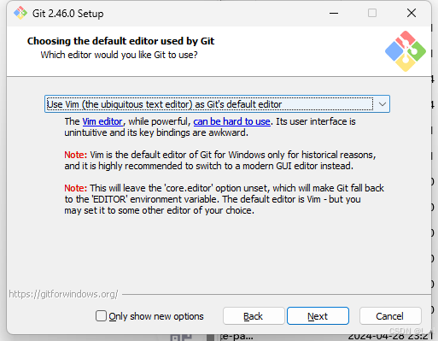Select the 'Use Vim' editor combo box

(x=217, y=104)
